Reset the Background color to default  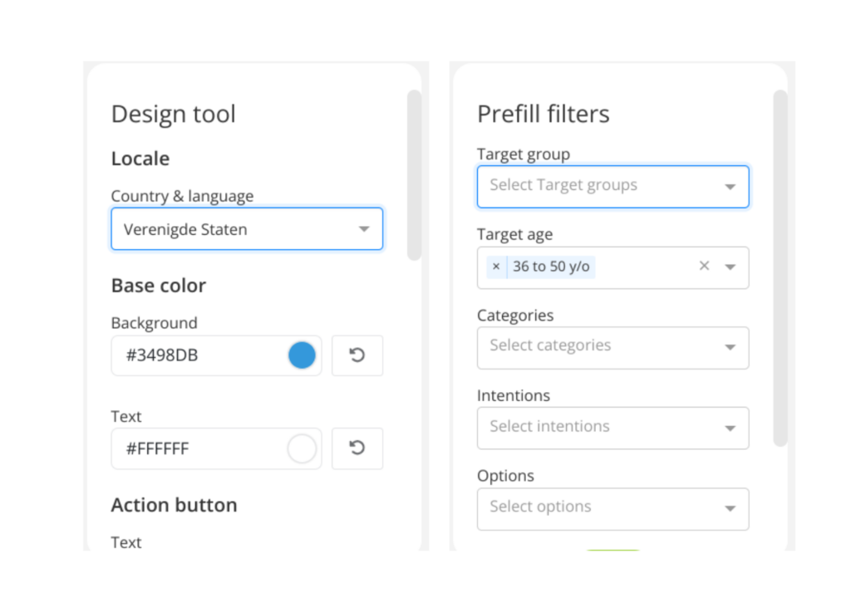click(357, 356)
